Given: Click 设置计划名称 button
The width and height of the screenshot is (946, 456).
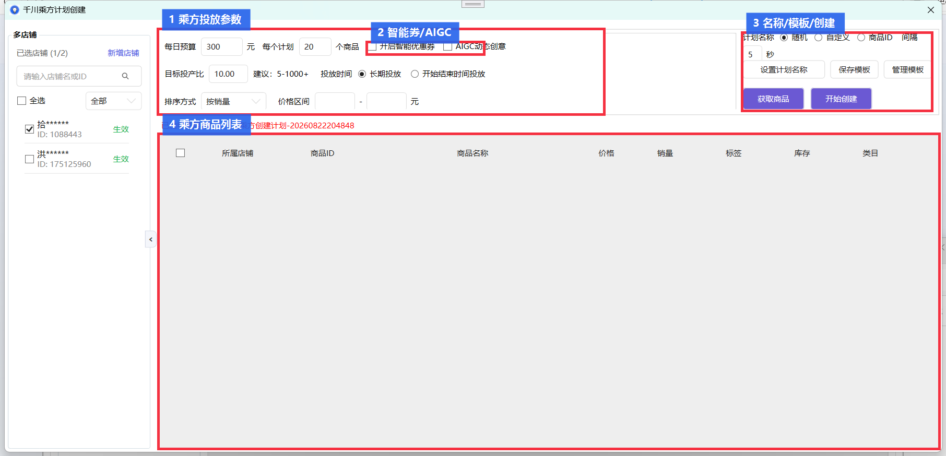Looking at the screenshot, I should (x=784, y=69).
